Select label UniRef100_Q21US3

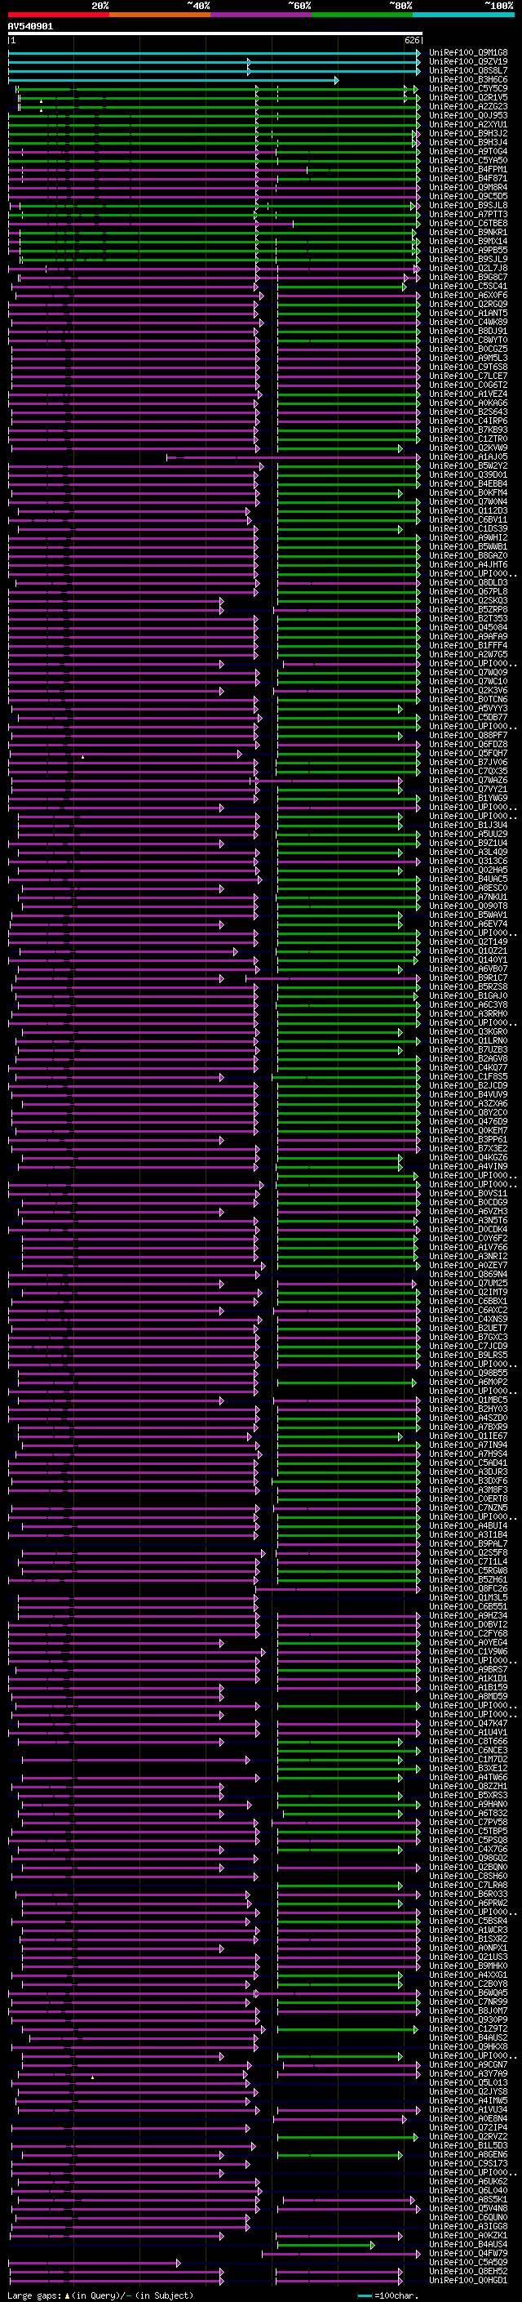468,1957
